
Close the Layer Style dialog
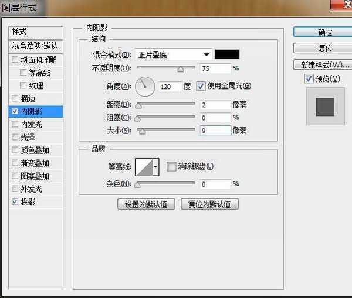(340, 7)
